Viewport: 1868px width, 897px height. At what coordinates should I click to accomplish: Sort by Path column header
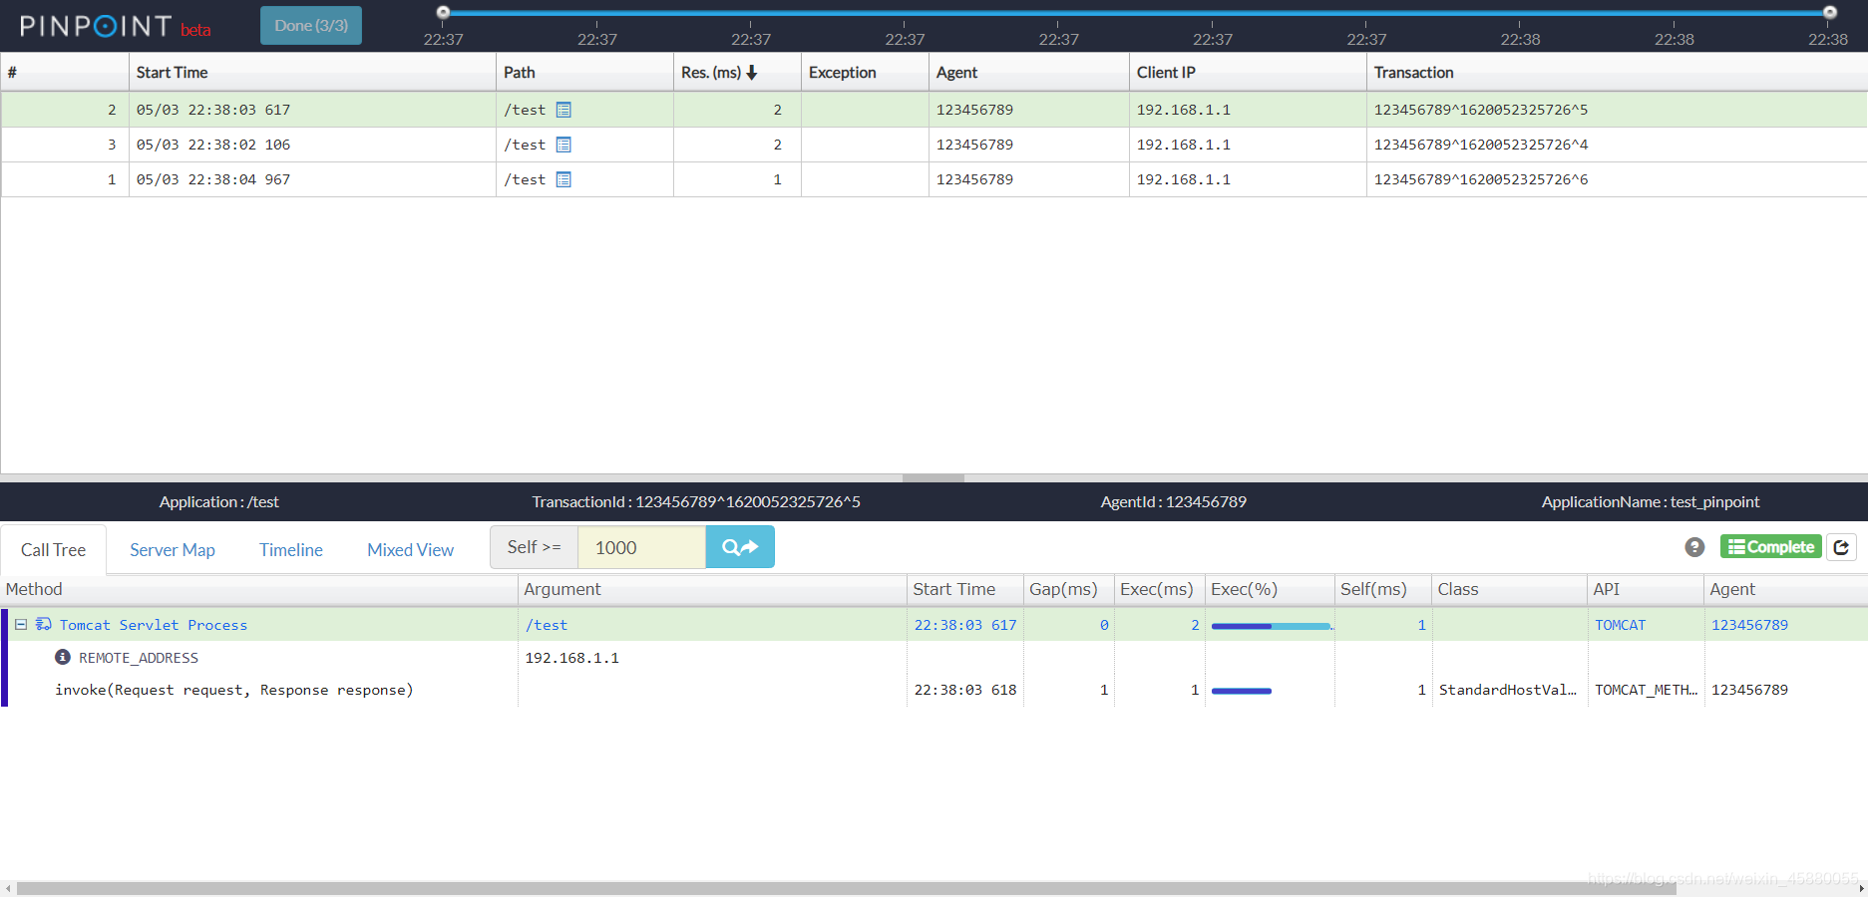pyautogui.click(x=584, y=73)
